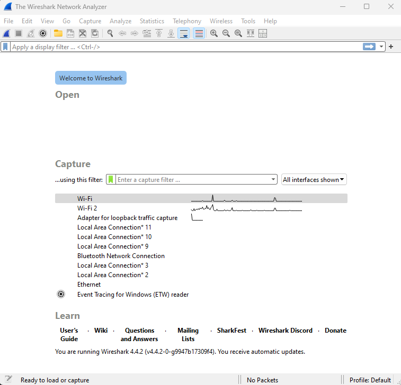Open a capture file via folder icon
Image resolution: width=401 pixels, height=385 pixels.
[x=58, y=33]
